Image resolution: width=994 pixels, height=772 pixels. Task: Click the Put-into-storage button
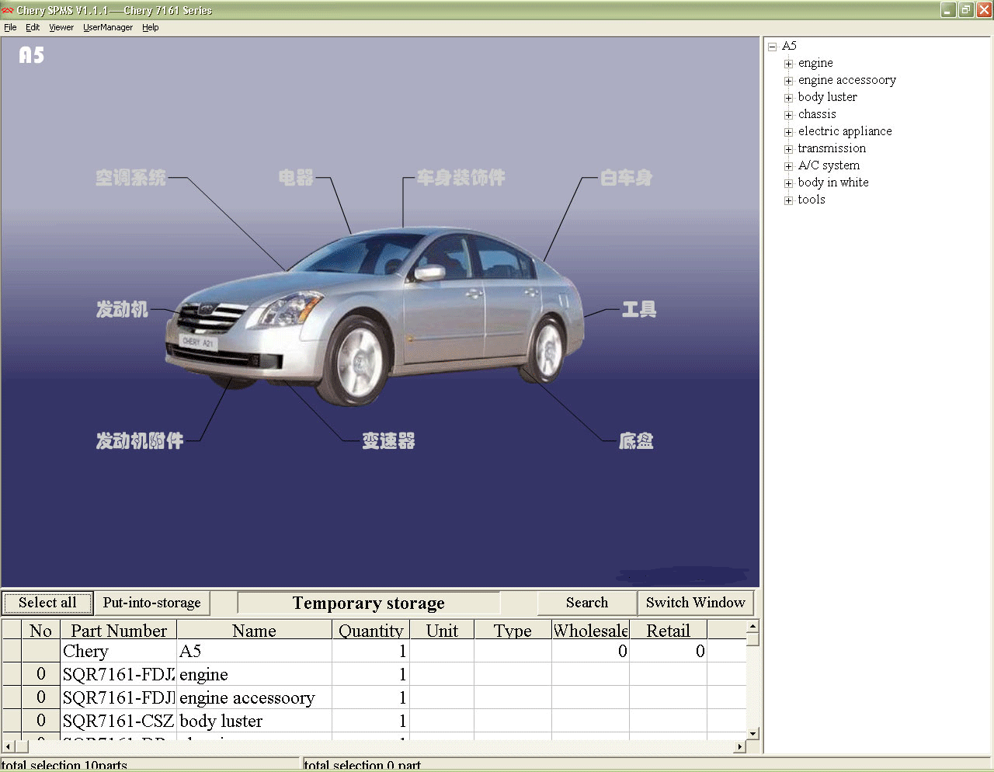click(151, 603)
